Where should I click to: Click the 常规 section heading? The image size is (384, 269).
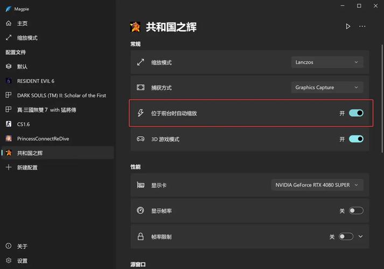135,44
